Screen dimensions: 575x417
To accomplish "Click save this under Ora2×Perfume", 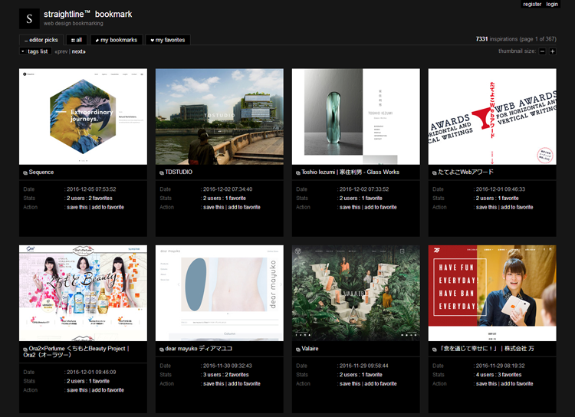I will 77,390.
